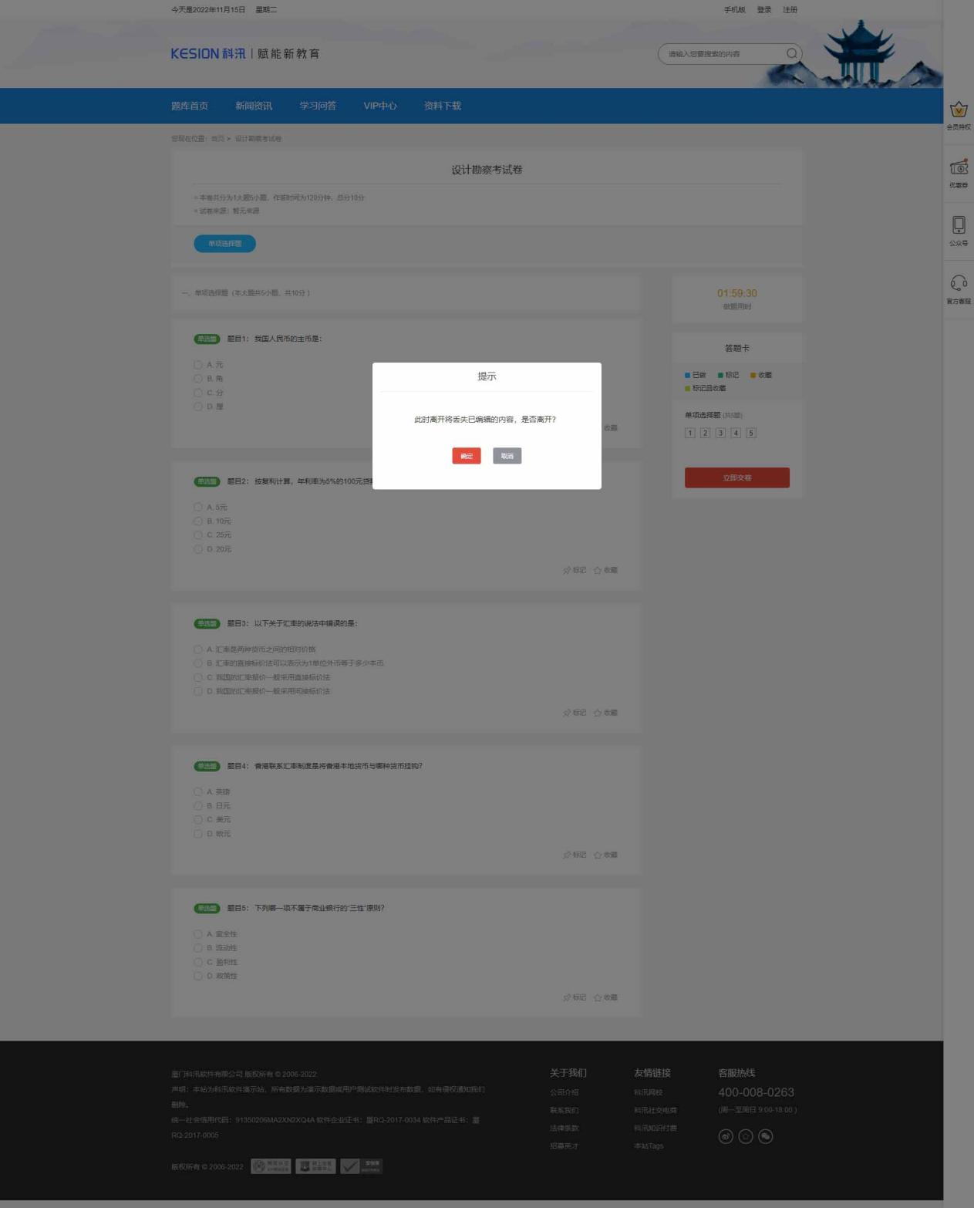
Task: Click the 标记 pin icon for question 2
Action: [568, 571]
